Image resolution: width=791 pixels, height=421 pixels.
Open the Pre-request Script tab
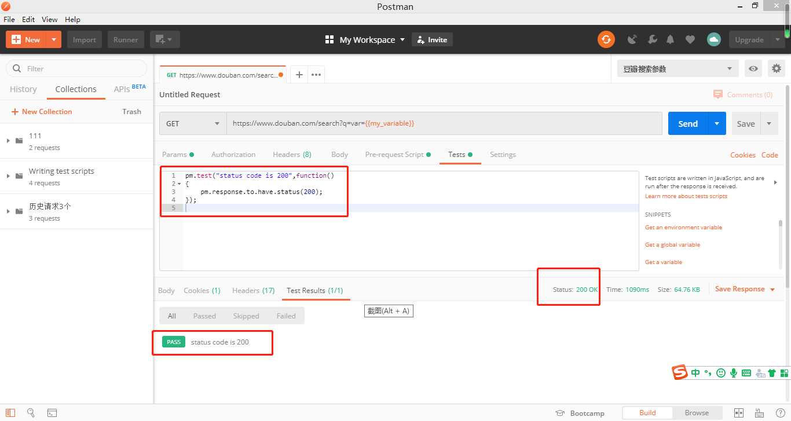[x=398, y=155]
